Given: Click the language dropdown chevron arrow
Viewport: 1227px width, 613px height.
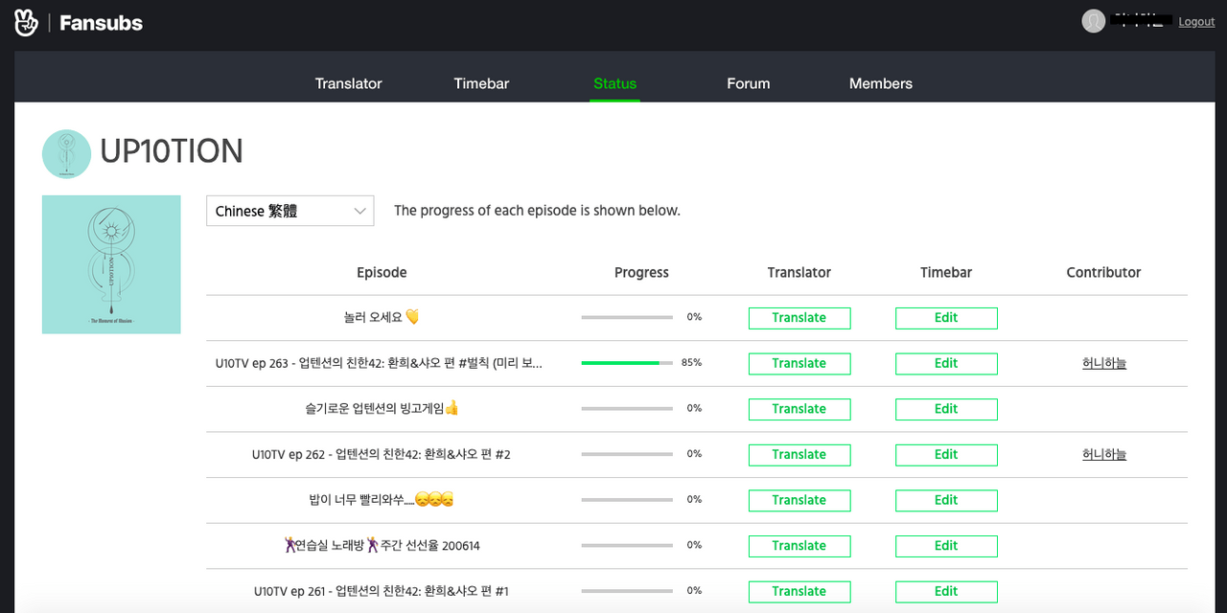Looking at the screenshot, I should pyautogui.click(x=360, y=211).
